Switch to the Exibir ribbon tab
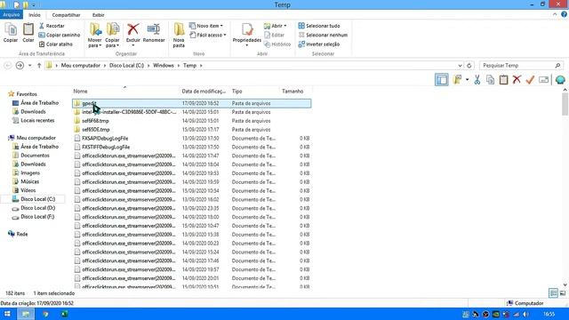This screenshot has height=320, width=569. point(98,15)
